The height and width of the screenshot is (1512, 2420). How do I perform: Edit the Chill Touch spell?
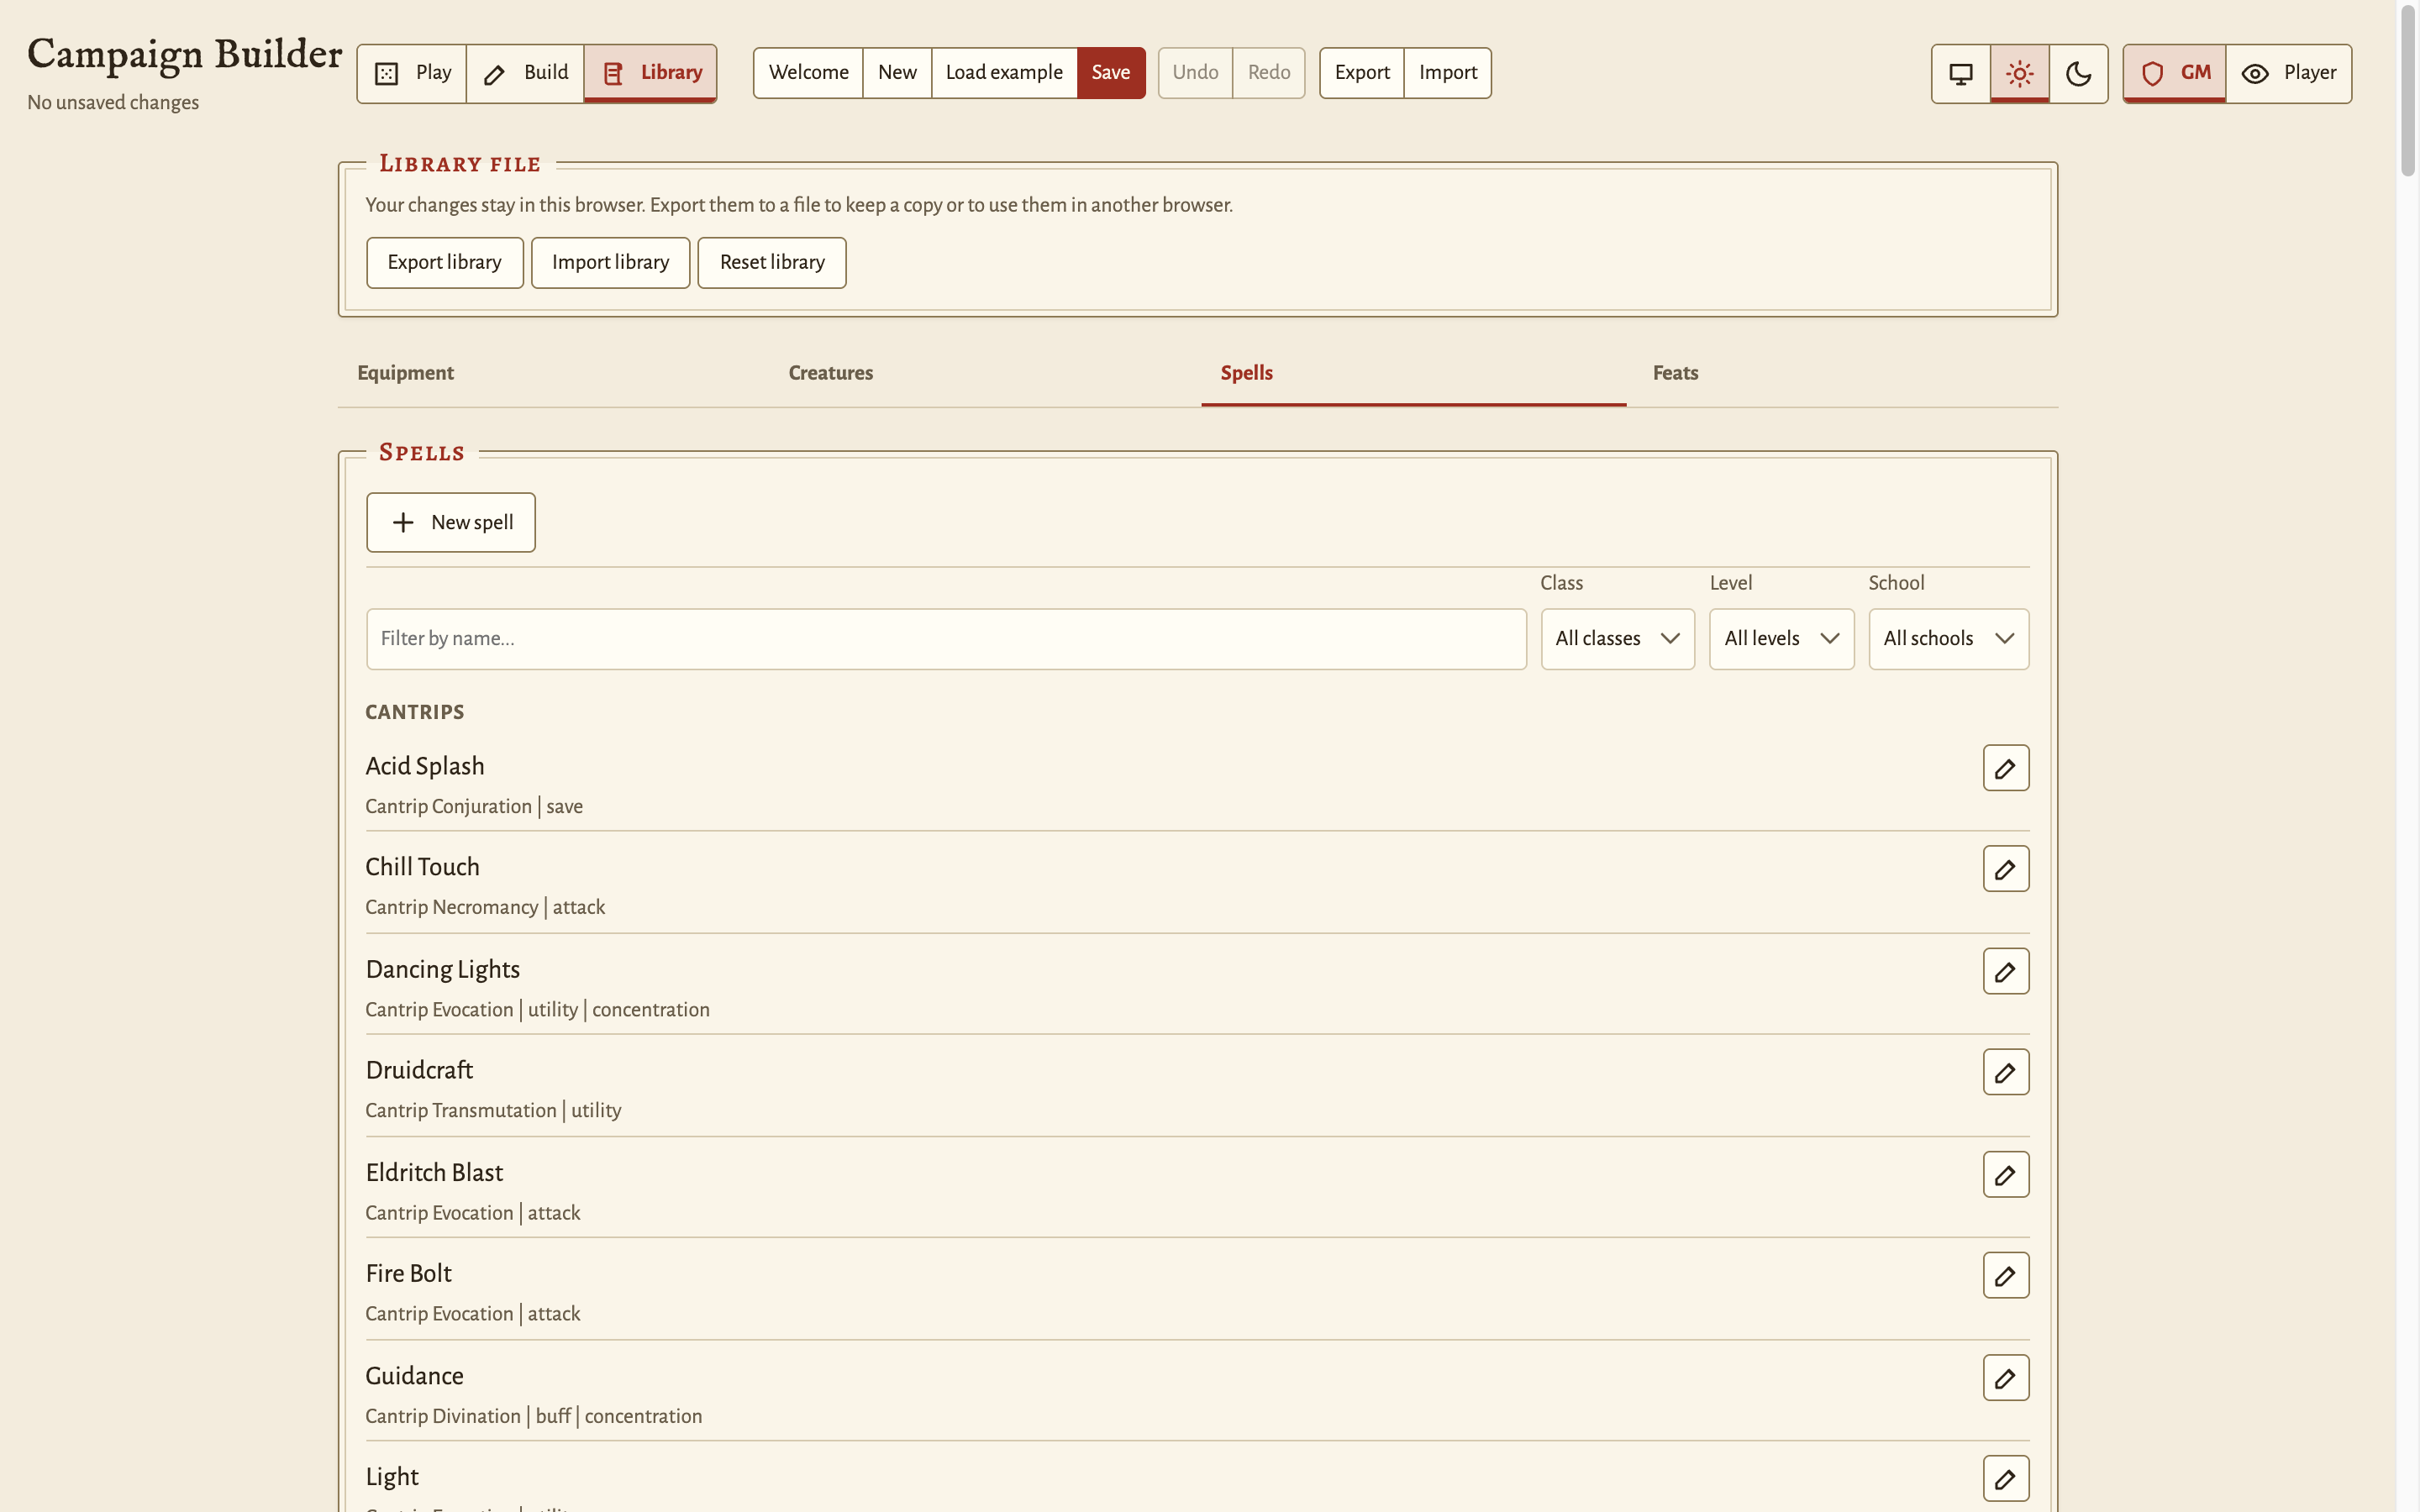coord(2005,869)
